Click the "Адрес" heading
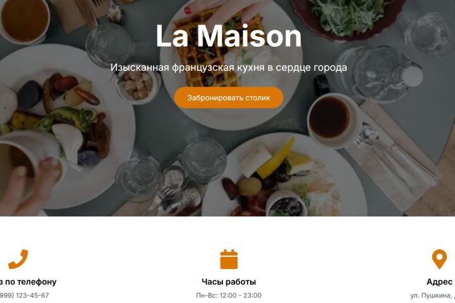This screenshot has height=303, width=455. pos(440,282)
